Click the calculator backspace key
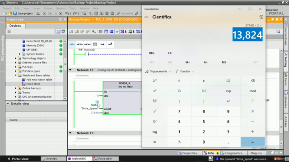The image size is (289, 162). [253, 81]
